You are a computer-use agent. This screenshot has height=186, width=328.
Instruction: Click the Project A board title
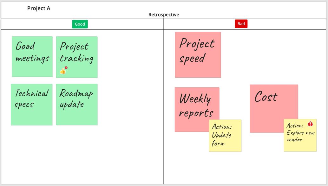tap(39, 8)
